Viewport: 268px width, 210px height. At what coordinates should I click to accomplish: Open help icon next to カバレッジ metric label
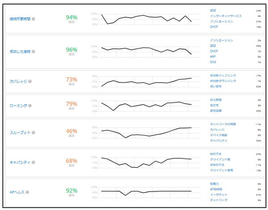[30, 82]
